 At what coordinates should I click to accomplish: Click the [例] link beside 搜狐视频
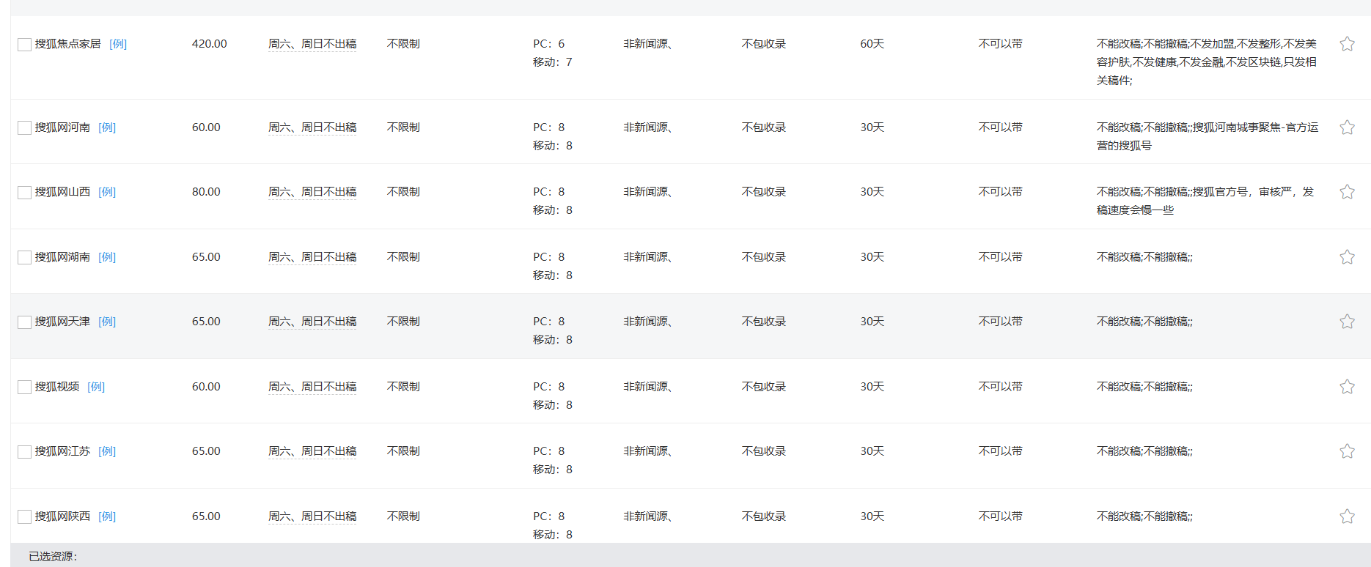pyautogui.click(x=96, y=387)
